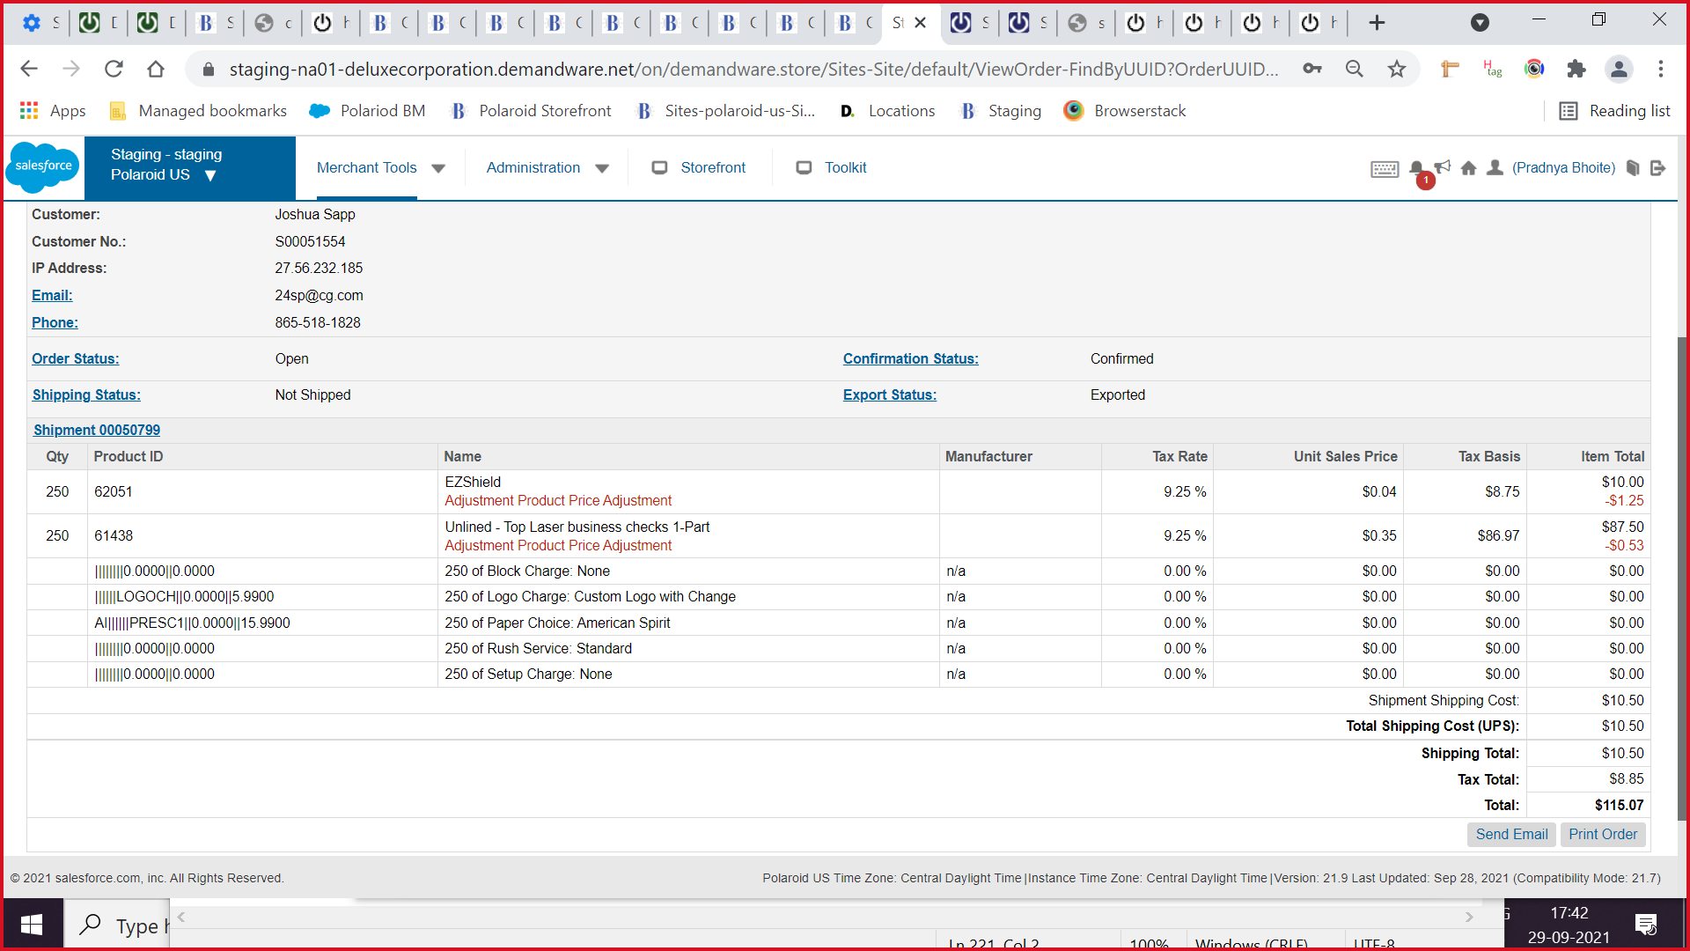The height and width of the screenshot is (951, 1690).
Task: Expand the Polaroid US site selector
Action: [x=210, y=175]
